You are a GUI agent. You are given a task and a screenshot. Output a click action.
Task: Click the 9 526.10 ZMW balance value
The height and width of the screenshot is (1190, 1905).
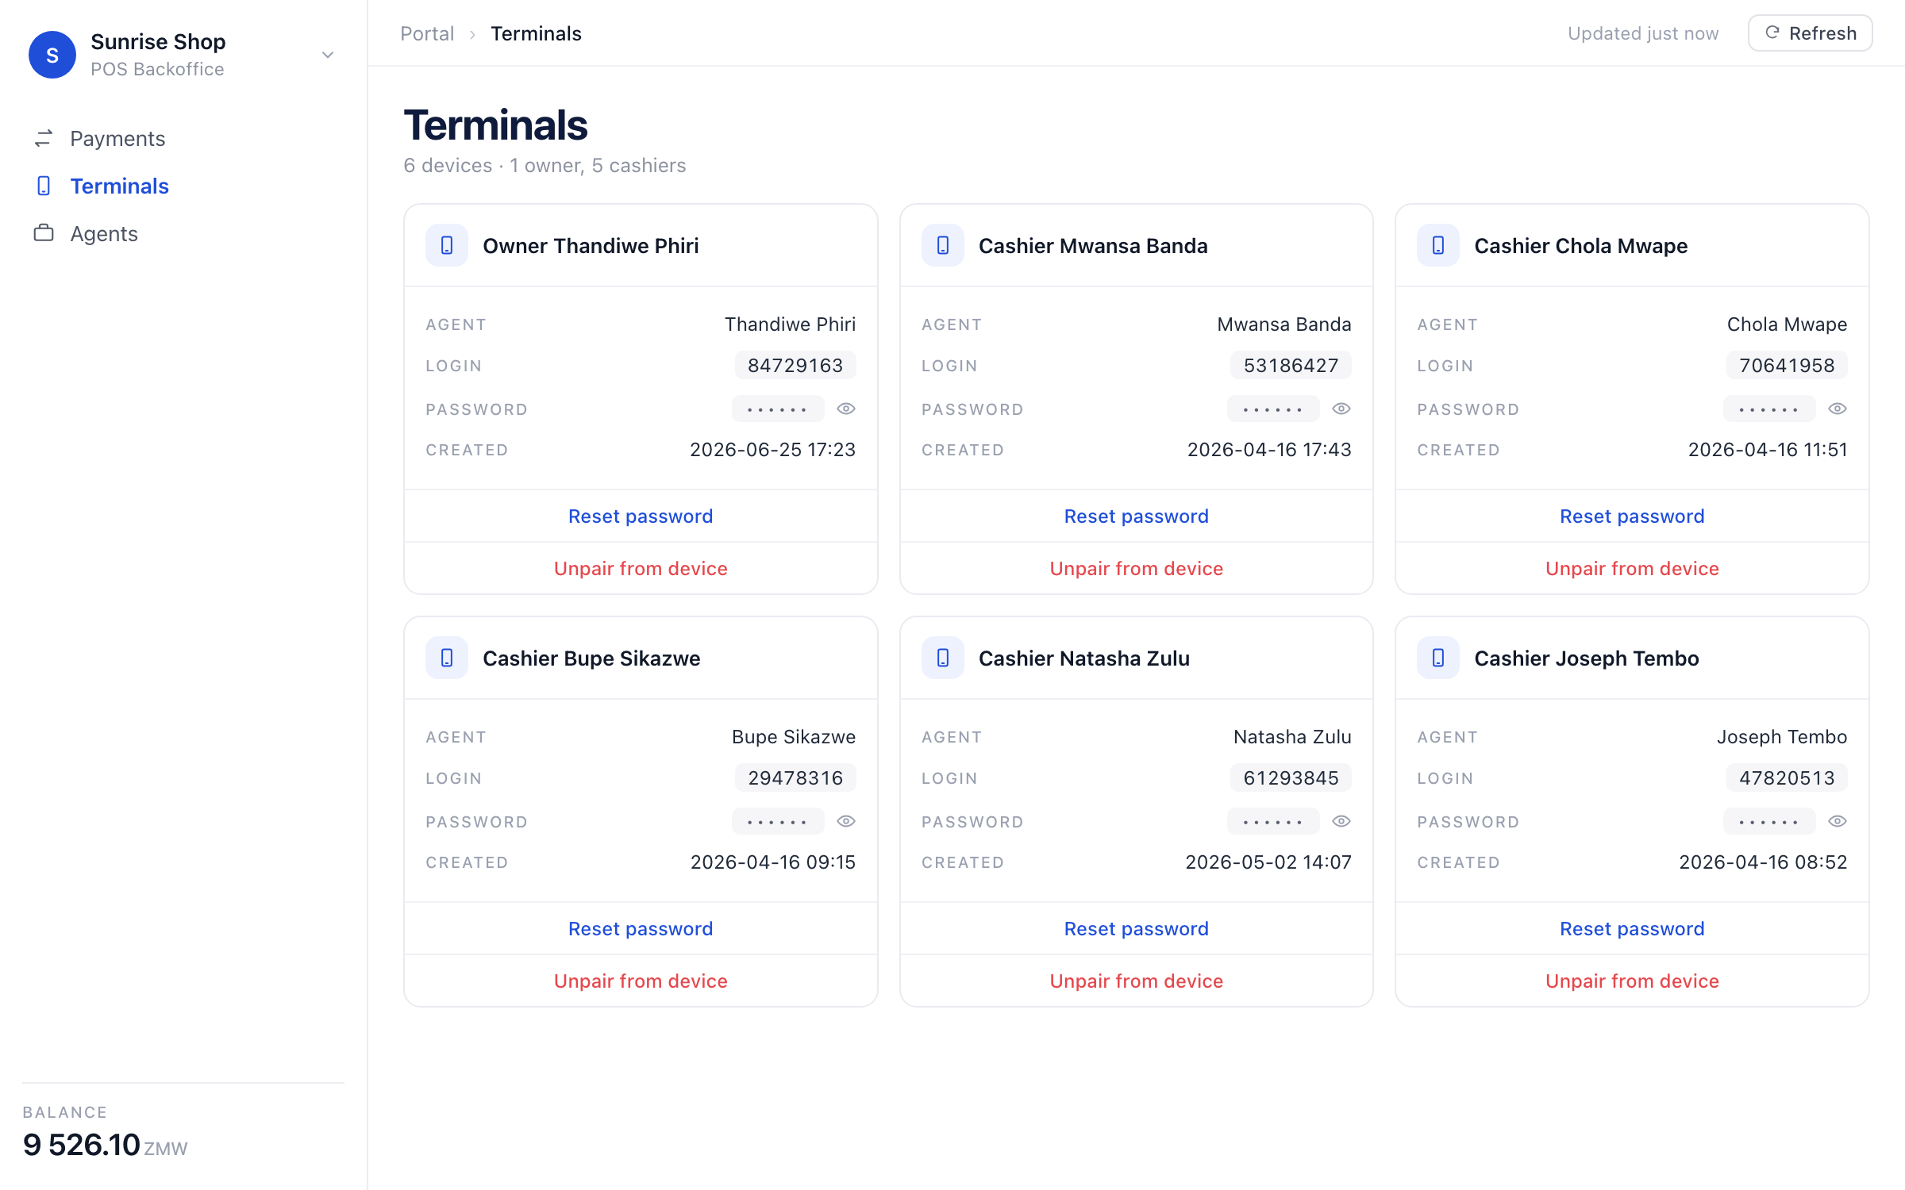coord(105,1145)
